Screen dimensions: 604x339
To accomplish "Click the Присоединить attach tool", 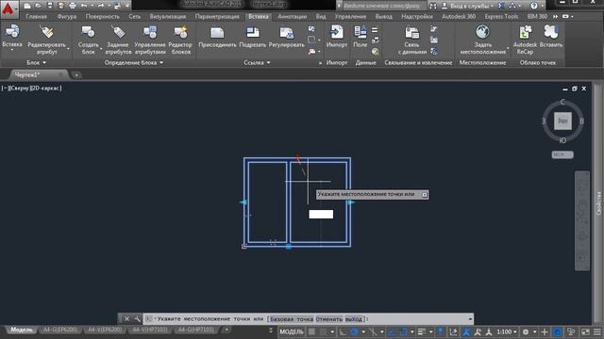I will point(217,37).
